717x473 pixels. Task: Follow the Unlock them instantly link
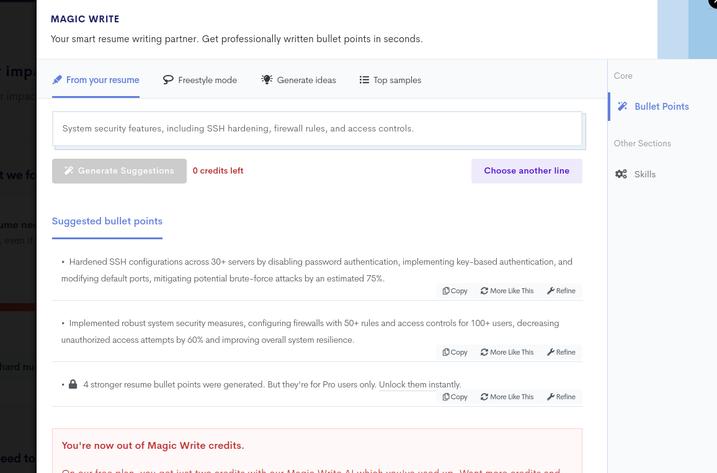(420, 384)
